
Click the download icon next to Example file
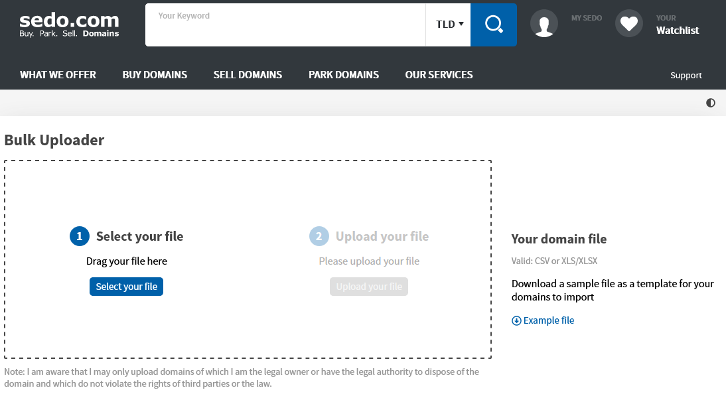pyautogui.click(x=516, y=321)
